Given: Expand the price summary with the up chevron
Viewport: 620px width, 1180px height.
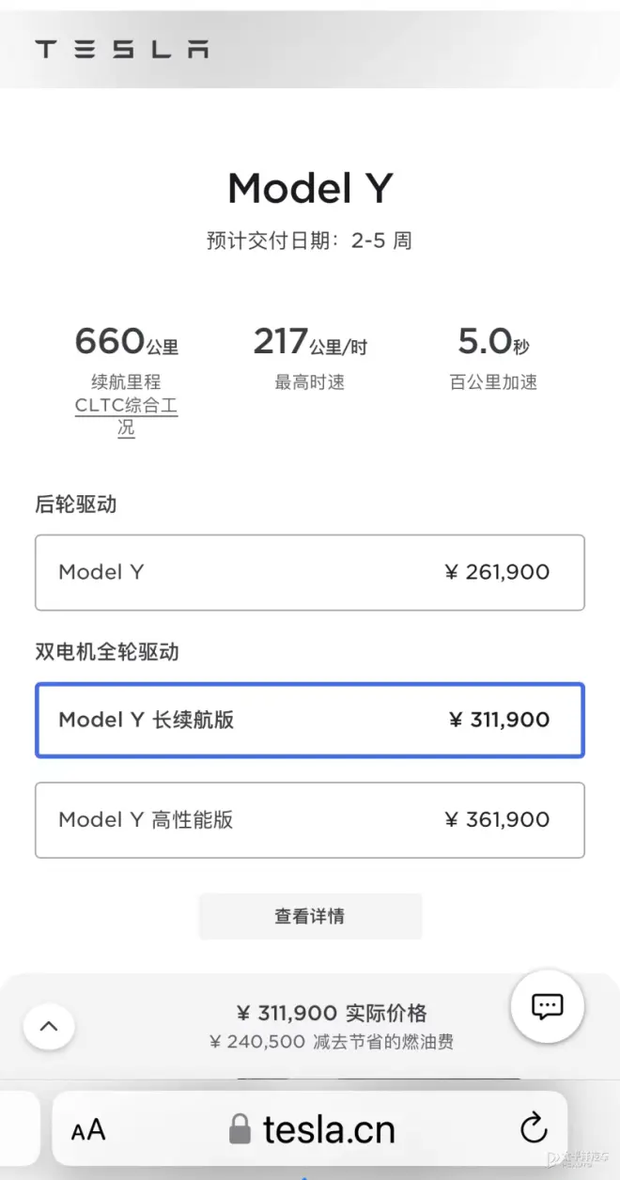Looking at the screenshot, I should (x=49, y=1027).
